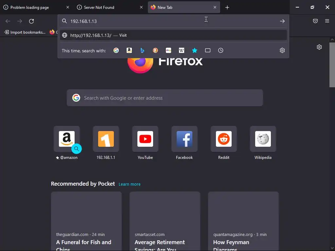This screenshot has width=335, height=251.
Task: Click the Go arrow in address bar
Action: pyautogui.click(x=282, y=21)
